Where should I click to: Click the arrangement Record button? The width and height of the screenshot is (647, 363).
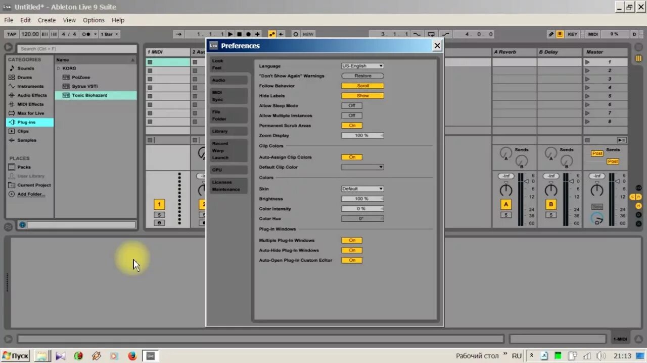tap(249, 34)
